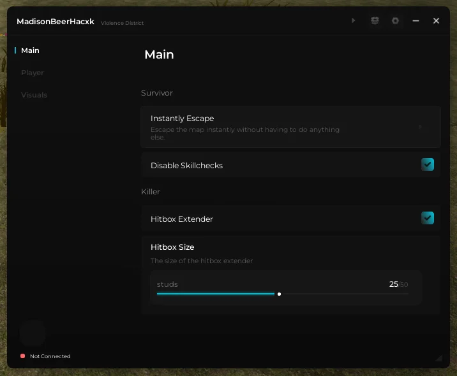This screenshot has height=376, width=457.
Task: Click the Not Connected status label
Action: pos(50,356)
